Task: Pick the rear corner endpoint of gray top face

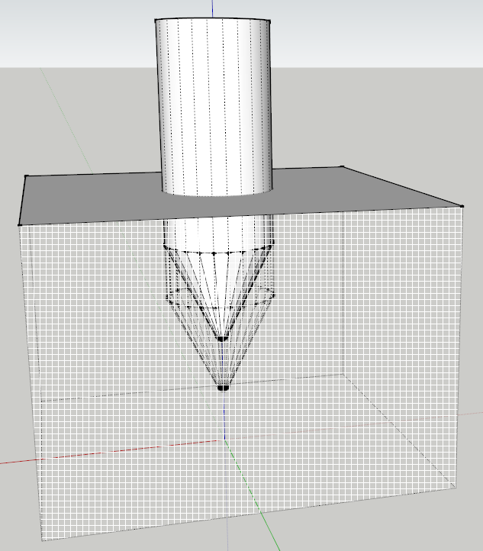Action: click(343, 167)
